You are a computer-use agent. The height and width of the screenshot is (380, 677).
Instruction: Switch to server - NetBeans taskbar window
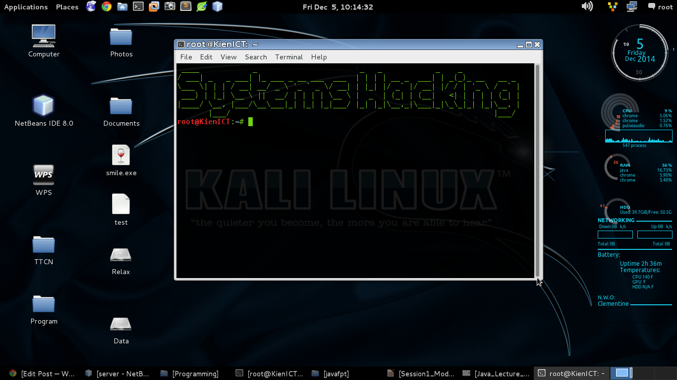pyautogui.click(x=117, y=374)
